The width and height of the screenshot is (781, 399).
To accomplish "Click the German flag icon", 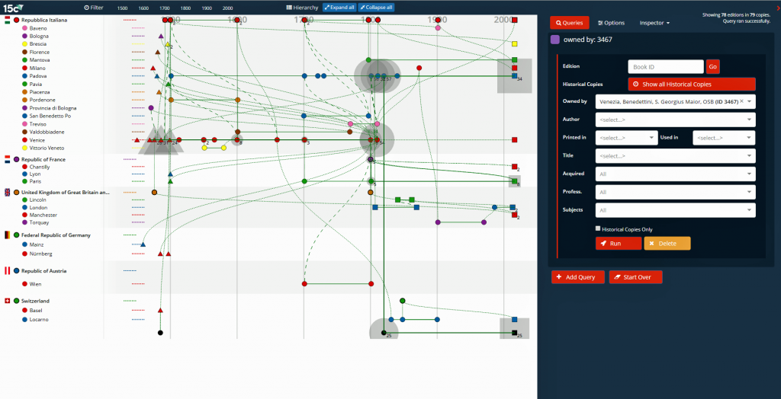I will click(7, 235).
